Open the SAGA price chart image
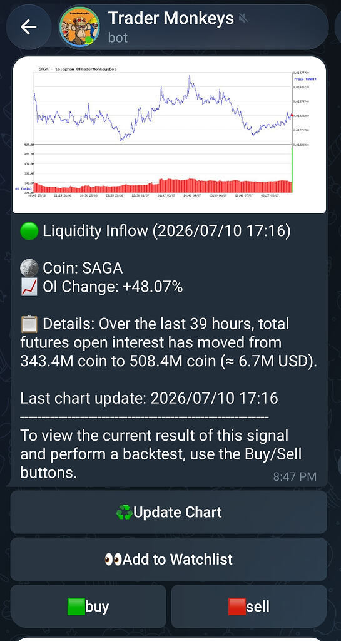Screen dimensions: 341x641 pos(170,135)
